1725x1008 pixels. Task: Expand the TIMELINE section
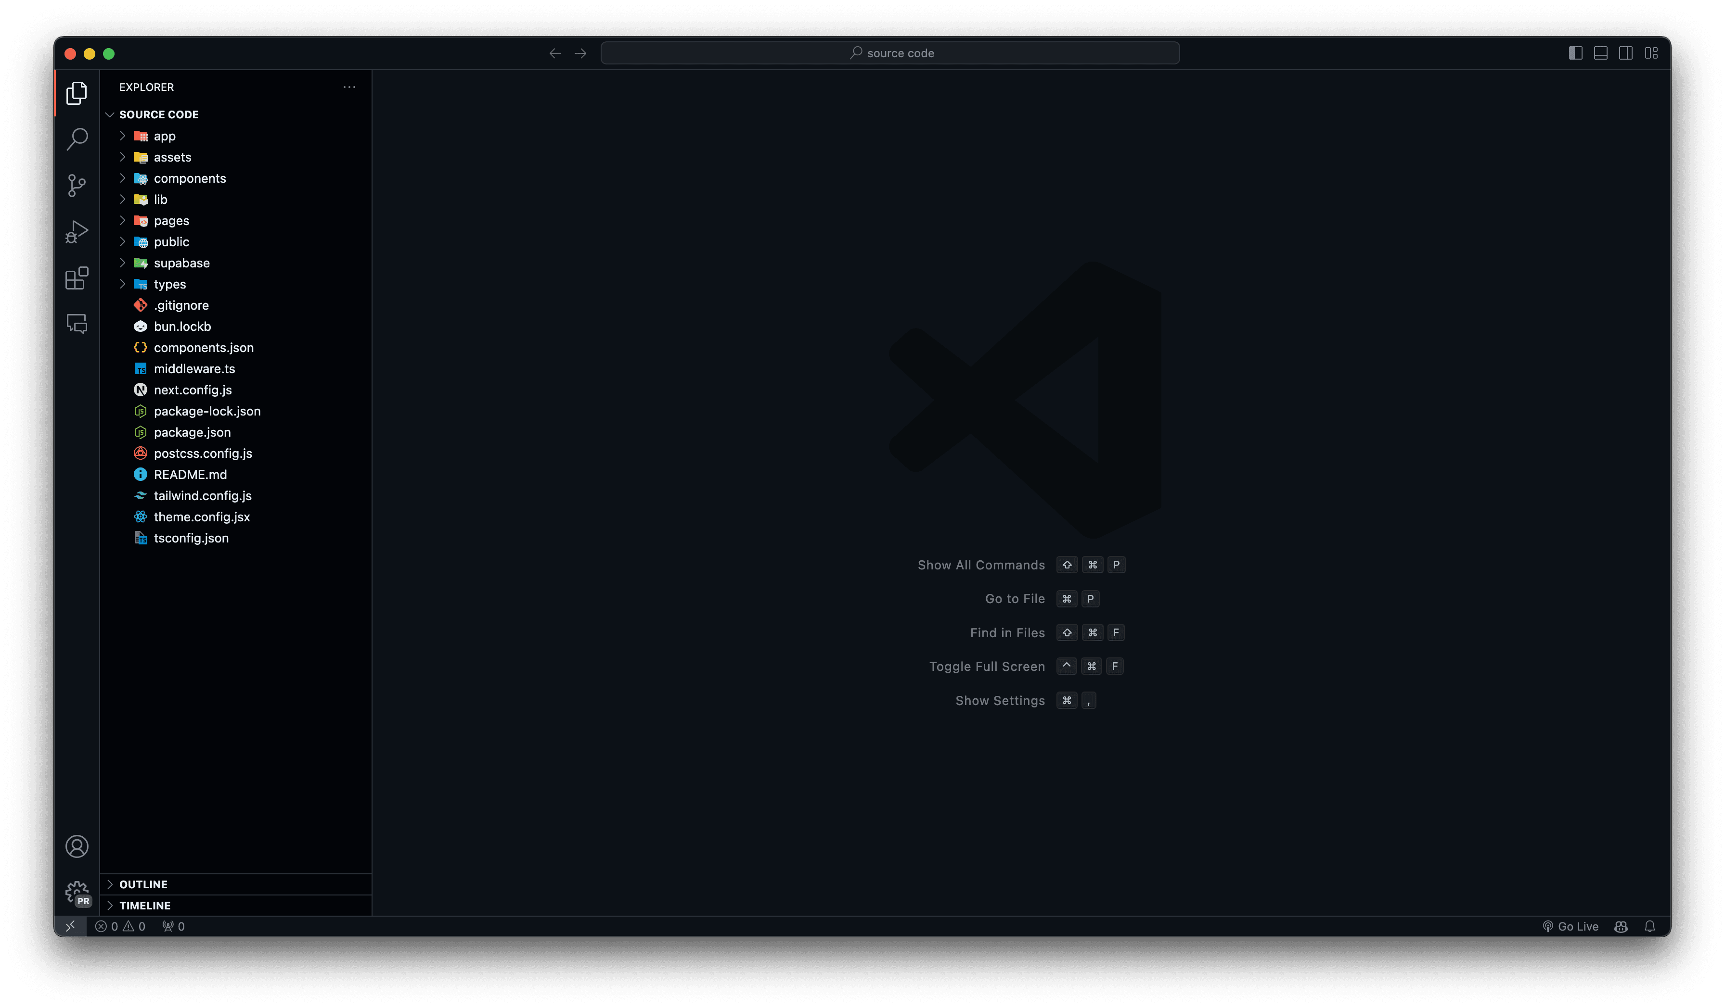pyautogui.click(x=235, y=906)
